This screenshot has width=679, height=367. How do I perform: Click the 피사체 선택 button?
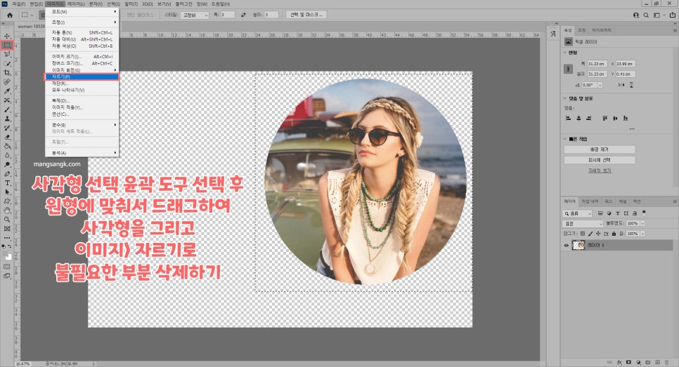[600, 160]
